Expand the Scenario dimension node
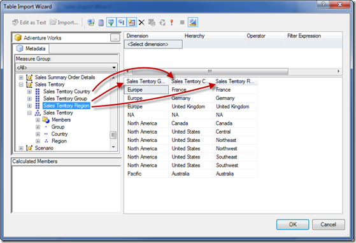Image resolution: width=356 pixels, height=243 pixels. (21, 148)
